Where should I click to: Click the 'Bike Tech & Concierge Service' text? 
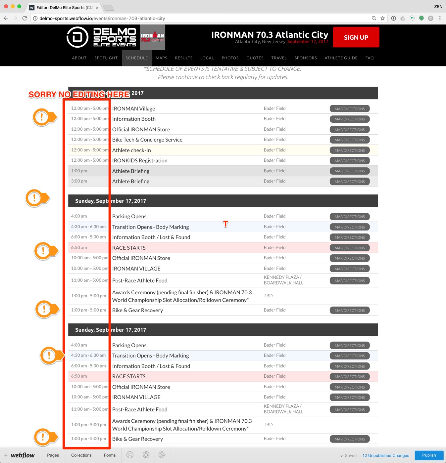147,140
